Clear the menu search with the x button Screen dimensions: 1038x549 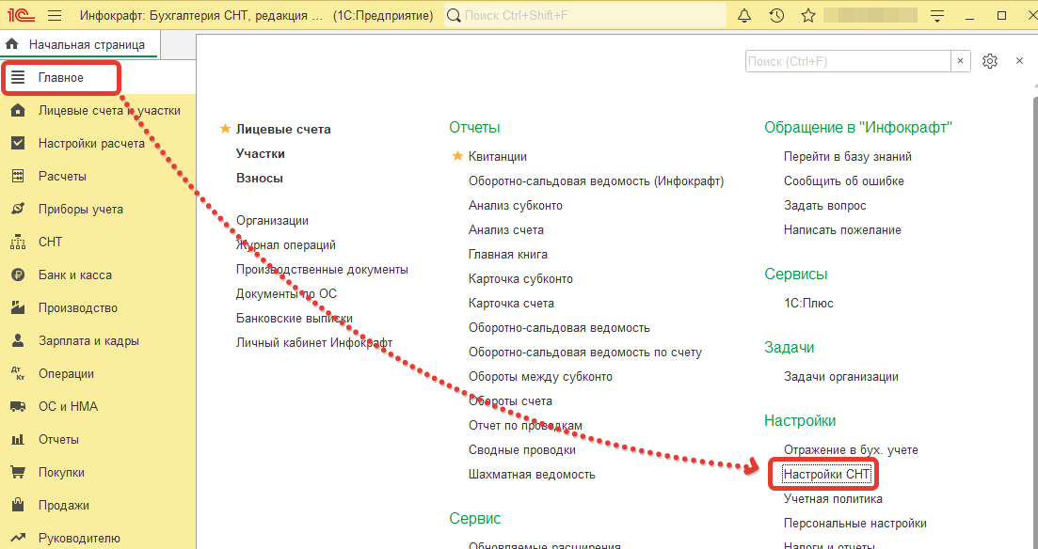point(961,61)
